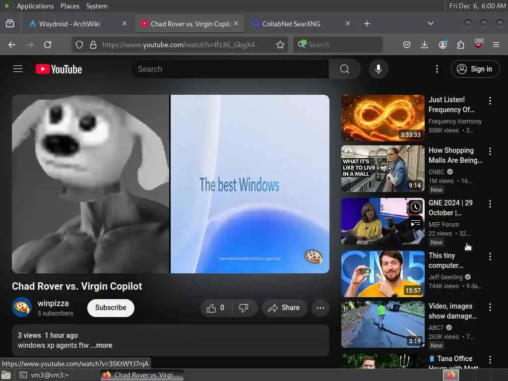Open the Firefox application hamburger menu
Screen dimensions: 508x381
(496, 45)
